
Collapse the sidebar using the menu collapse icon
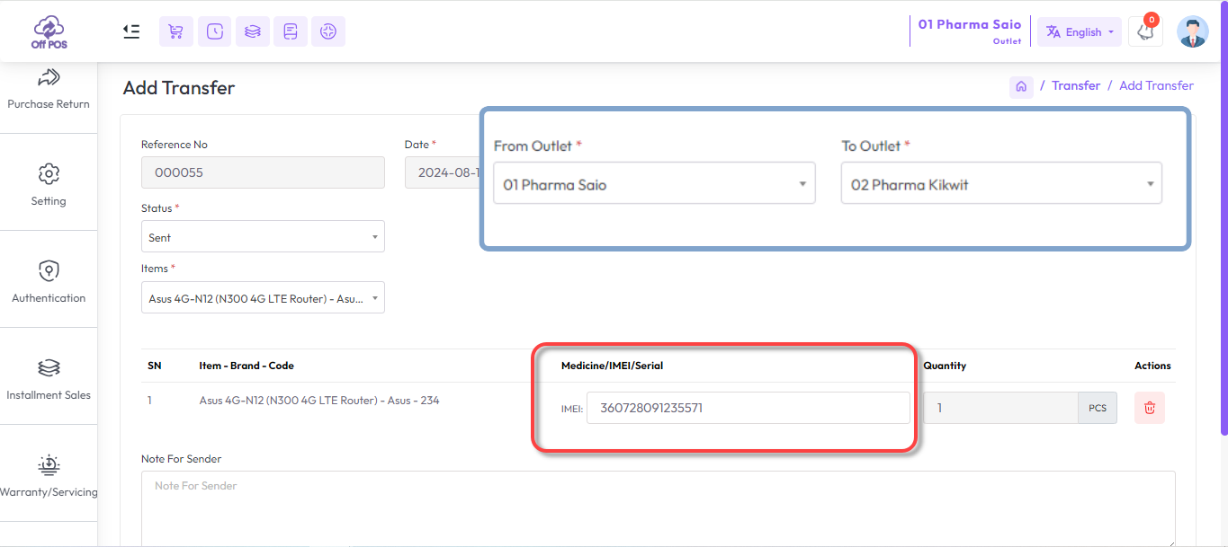[130, 31]
